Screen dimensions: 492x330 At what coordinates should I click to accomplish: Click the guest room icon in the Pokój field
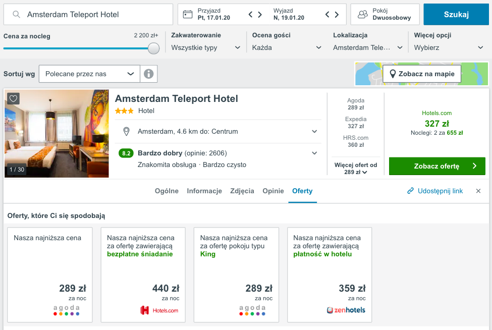point(362,14)
